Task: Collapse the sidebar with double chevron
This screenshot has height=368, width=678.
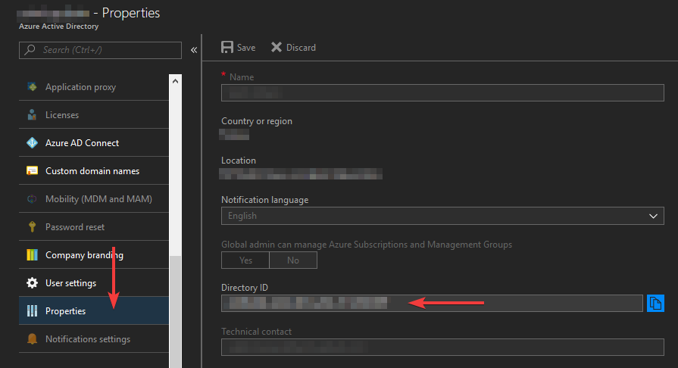Action: pos(194,50)
